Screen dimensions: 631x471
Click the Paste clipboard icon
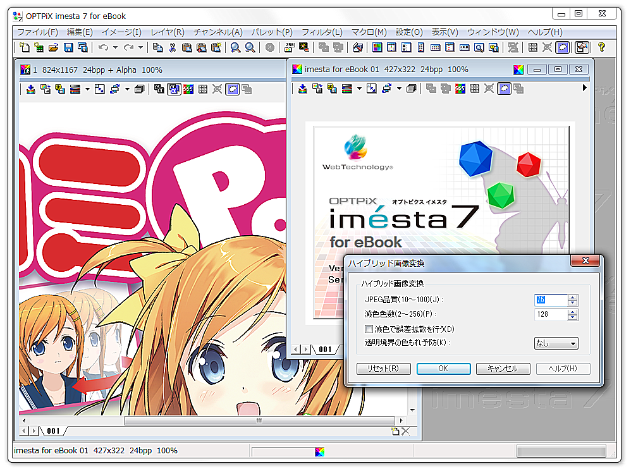[x=187, y=47]
